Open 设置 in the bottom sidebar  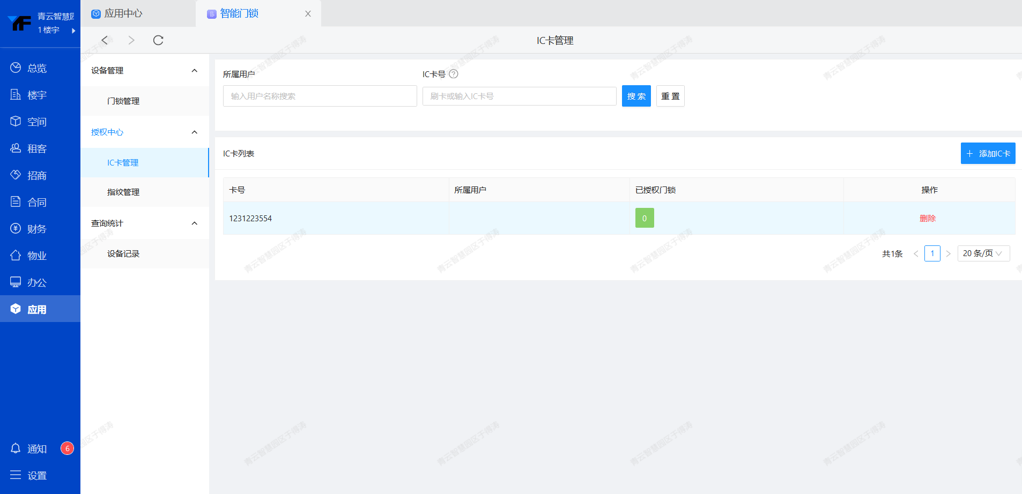(x=36, y=475)
